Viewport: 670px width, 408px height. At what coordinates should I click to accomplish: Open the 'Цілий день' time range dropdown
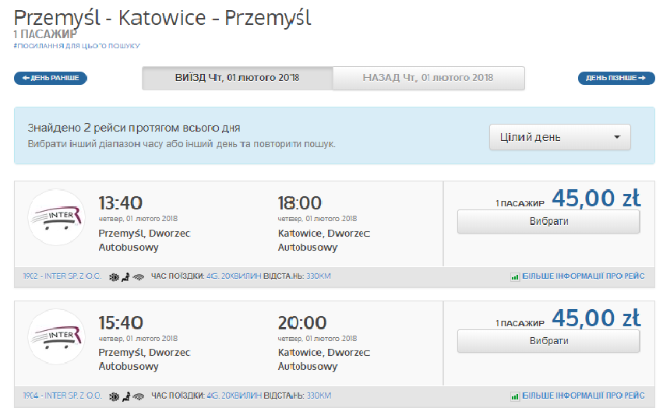pyautogui.click(x=559, y=138)
